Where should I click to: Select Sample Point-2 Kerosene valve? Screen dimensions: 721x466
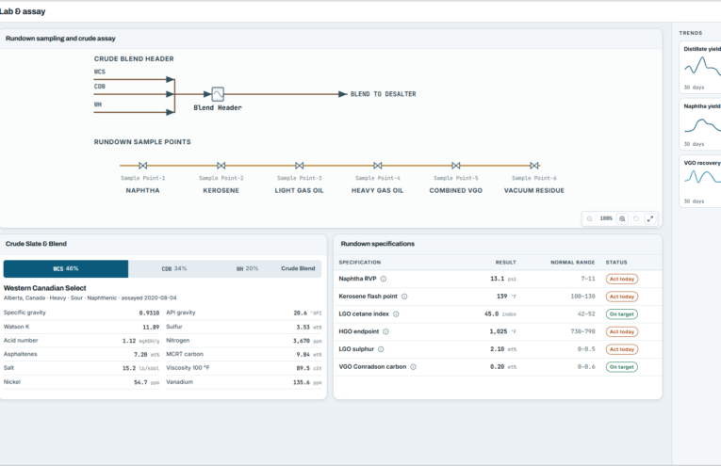coord(221,166)
